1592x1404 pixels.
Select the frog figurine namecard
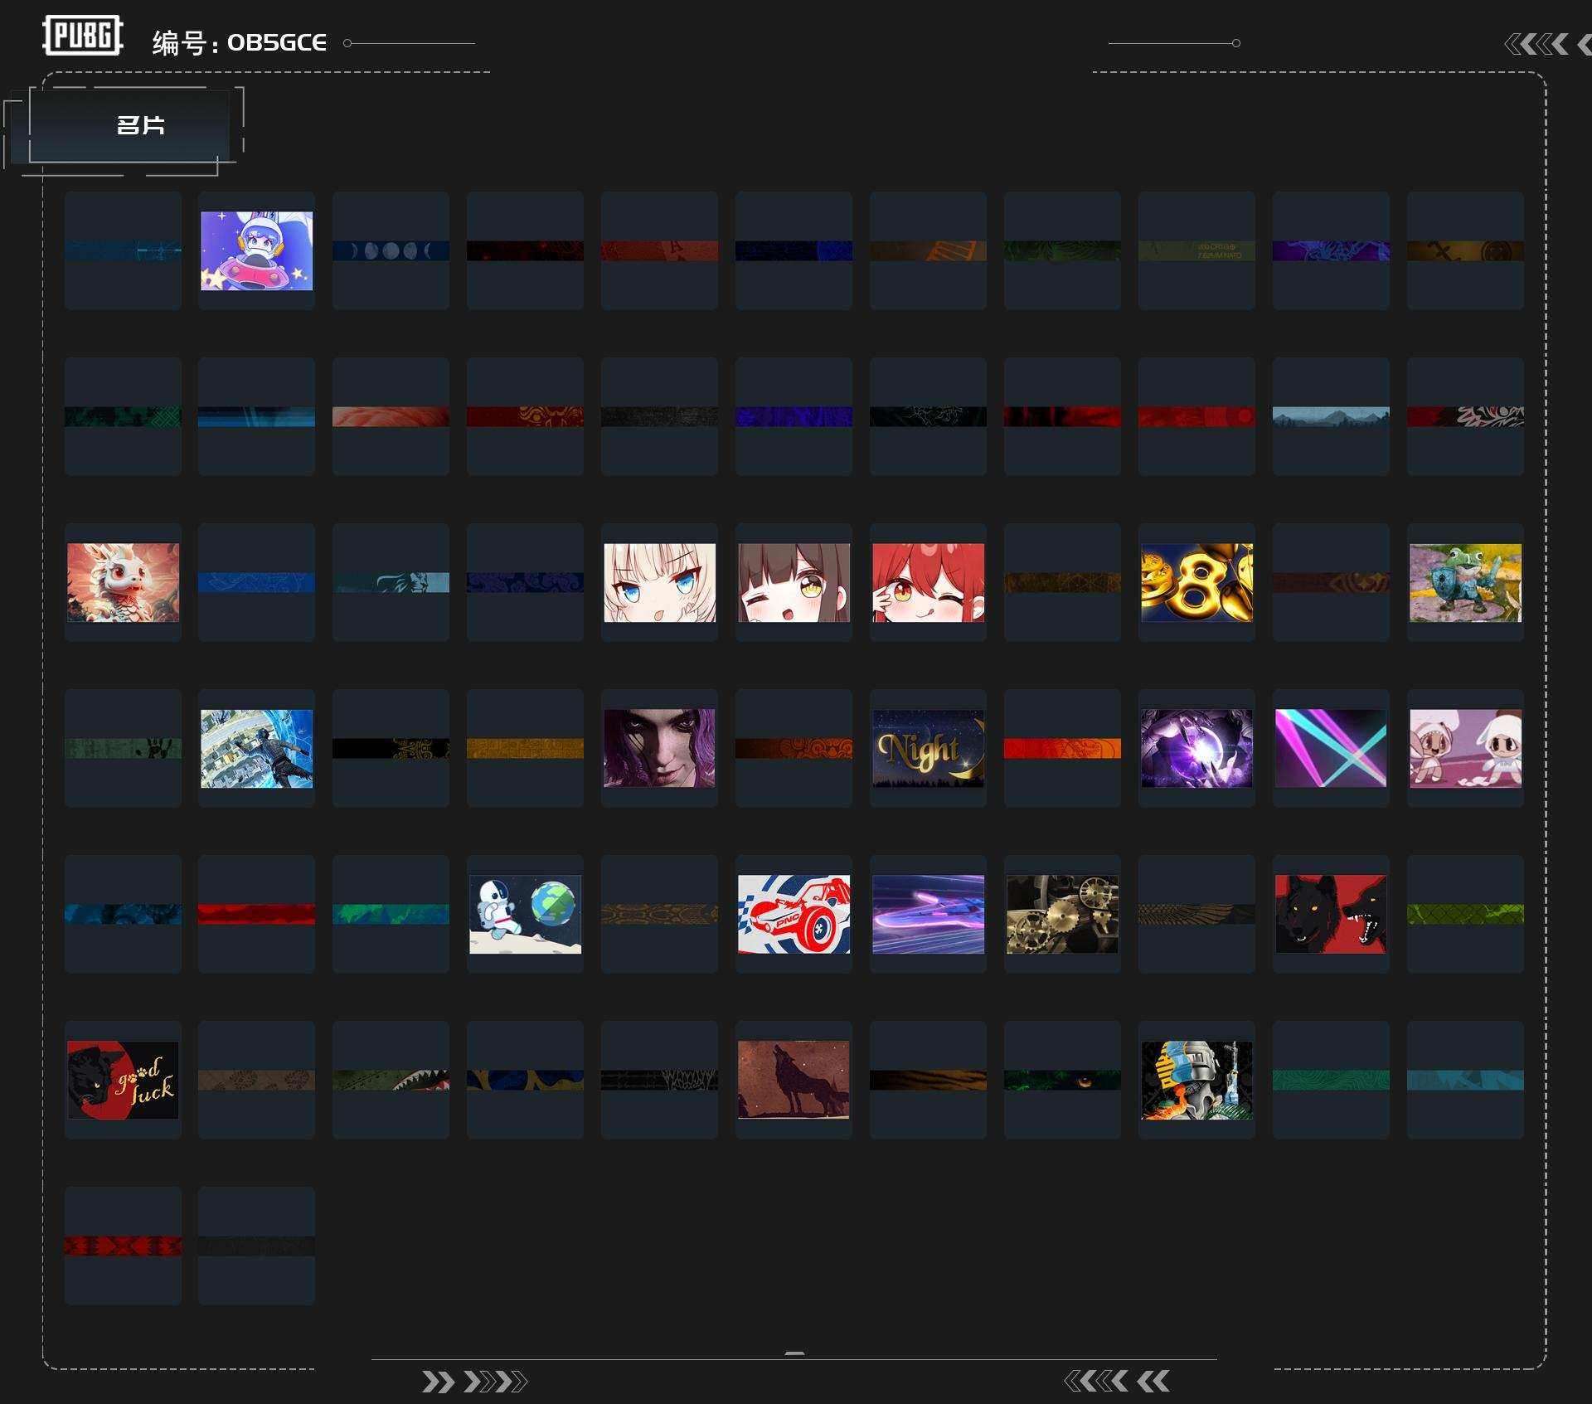pos(1465,583)
